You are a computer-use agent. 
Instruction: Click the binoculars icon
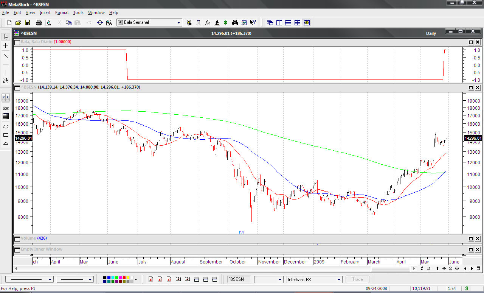[235, 23]
